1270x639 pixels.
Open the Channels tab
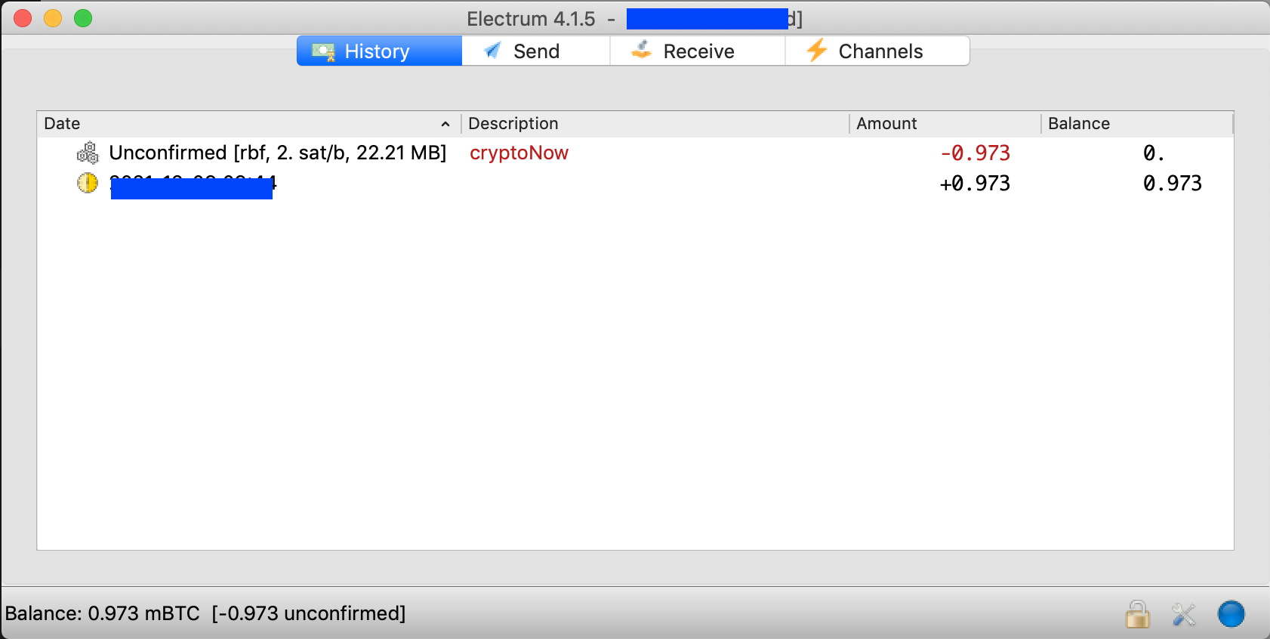pyautogui.click(x=877, y=51)
